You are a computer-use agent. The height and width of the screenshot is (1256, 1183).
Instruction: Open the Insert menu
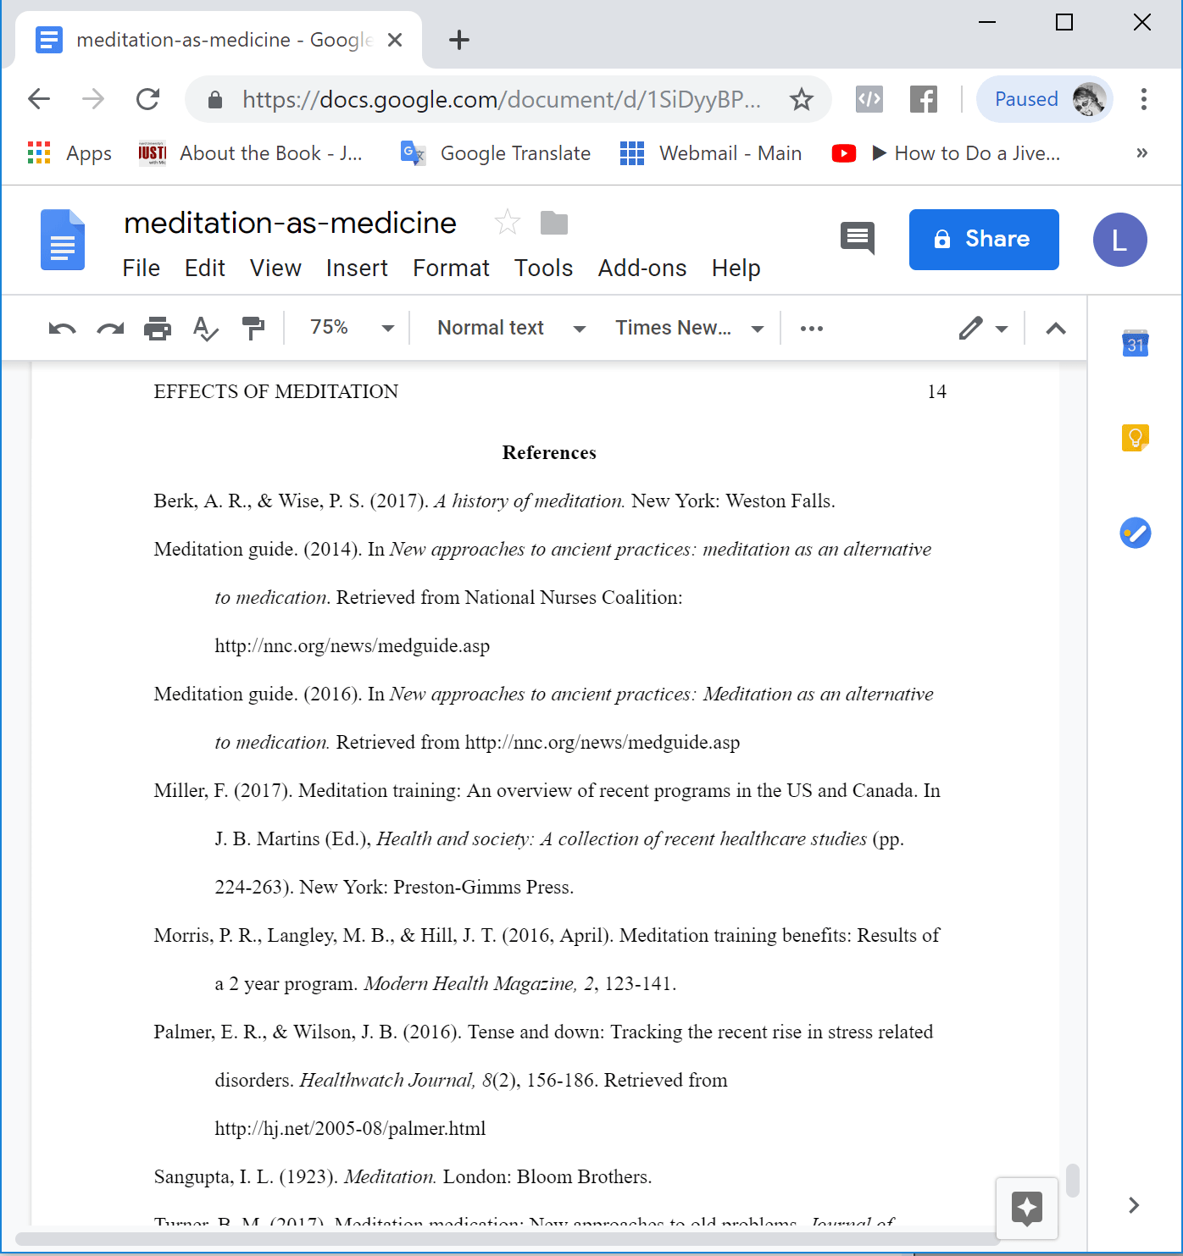pos(357,268)
